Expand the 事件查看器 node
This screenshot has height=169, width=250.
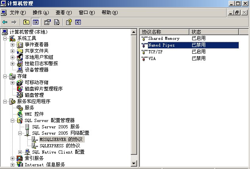[12, 45]
